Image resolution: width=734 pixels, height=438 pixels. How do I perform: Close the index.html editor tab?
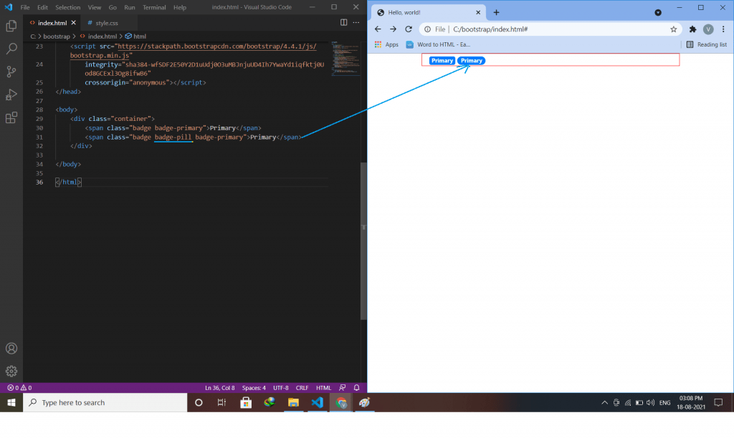coord(74,22)
